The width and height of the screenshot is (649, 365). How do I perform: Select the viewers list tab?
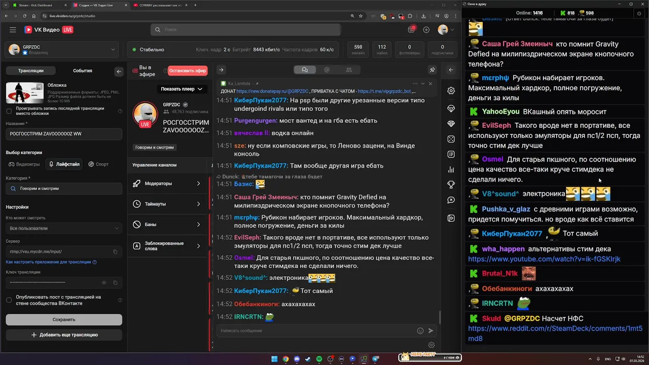349,70
